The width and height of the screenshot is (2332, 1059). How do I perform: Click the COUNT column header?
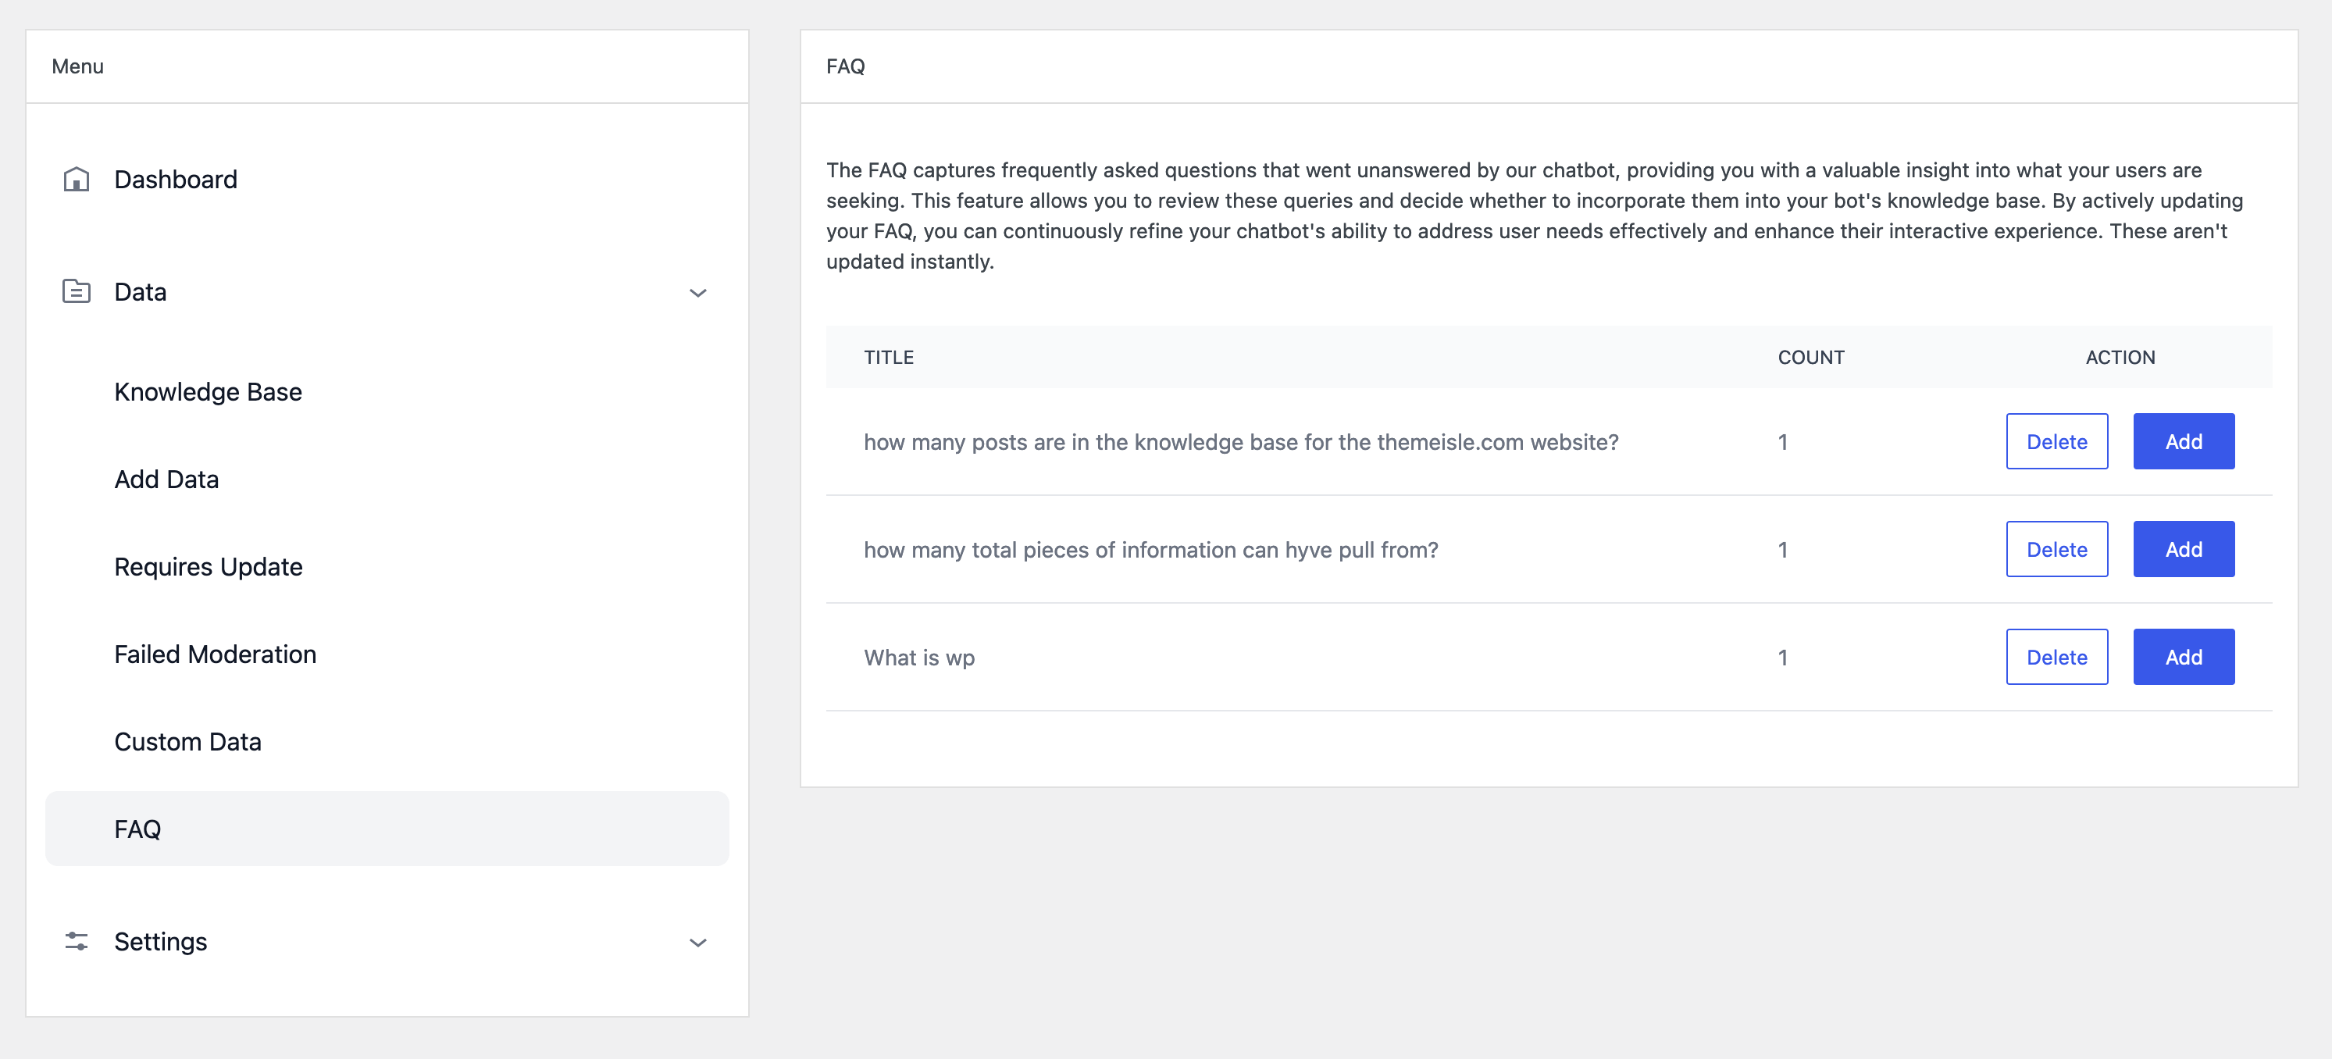pyautogui.click(x=1810, y=358)
